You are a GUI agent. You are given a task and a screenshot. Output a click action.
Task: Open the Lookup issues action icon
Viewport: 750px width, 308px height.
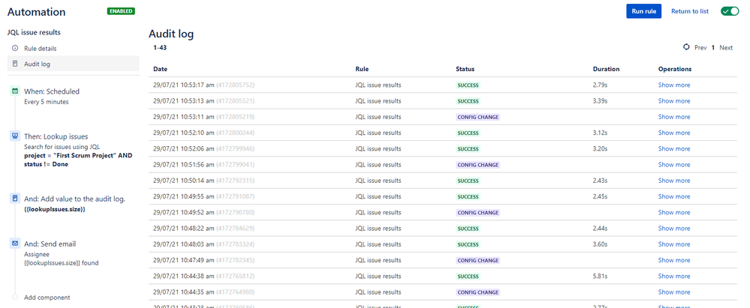click(15, 136)
